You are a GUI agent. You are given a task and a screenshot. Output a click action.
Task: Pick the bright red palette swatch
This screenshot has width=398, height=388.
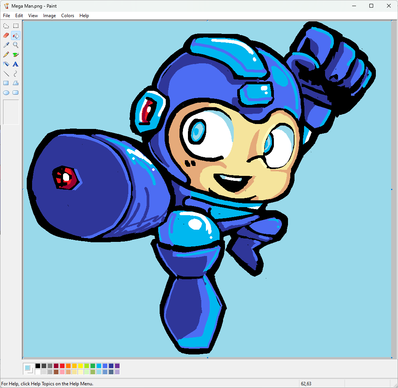[x=62, y=366]
